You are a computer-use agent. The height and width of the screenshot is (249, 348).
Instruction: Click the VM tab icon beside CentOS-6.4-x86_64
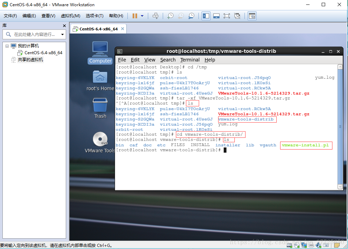click(x=75, y=29)
